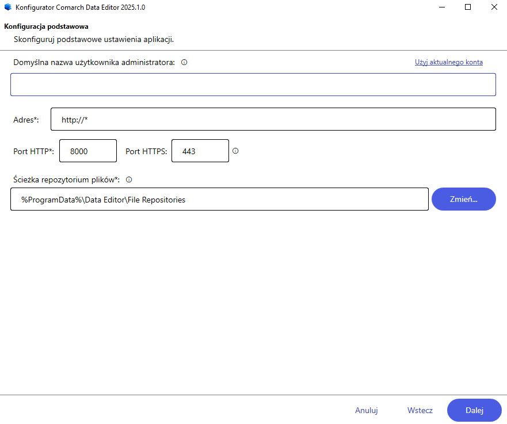Close the Konfigurator window
This screenshot has width=507, height=424.
click(x=494, y=7)
